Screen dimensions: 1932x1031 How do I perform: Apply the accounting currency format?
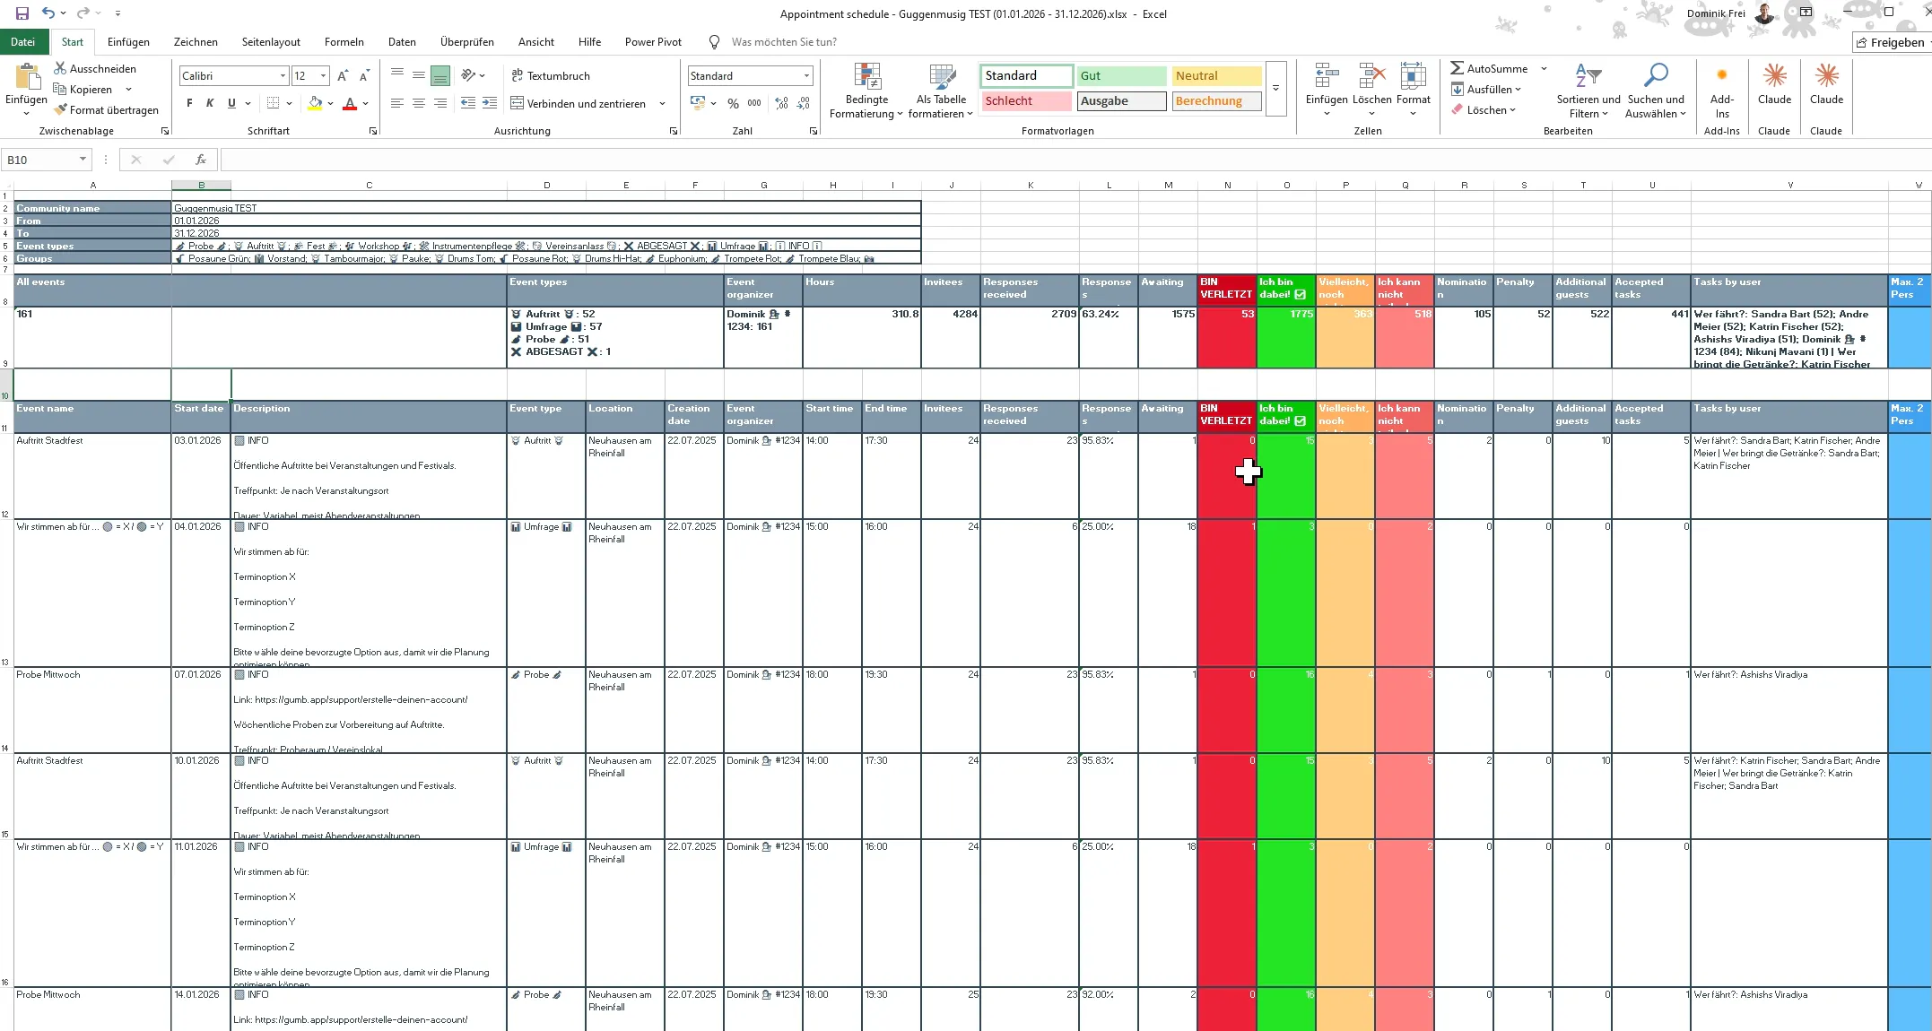pyautogui.click(x=698, y=103)
